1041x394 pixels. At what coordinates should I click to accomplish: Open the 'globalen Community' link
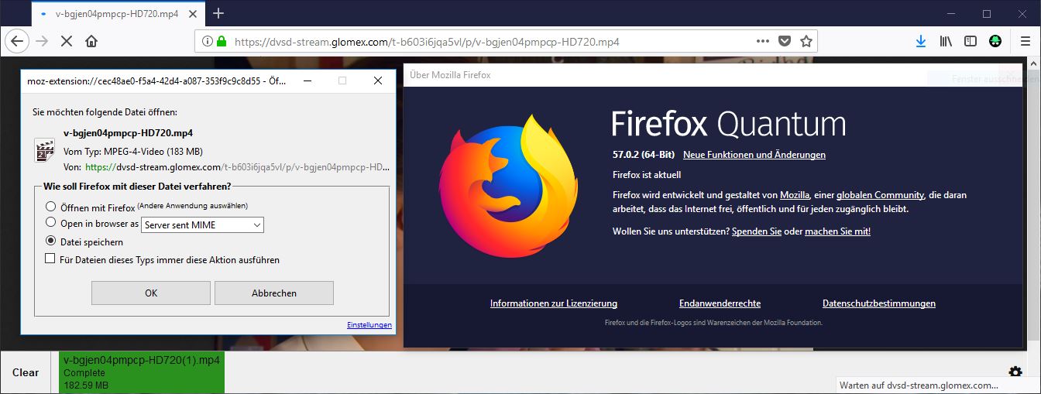(x=880, y=195)
